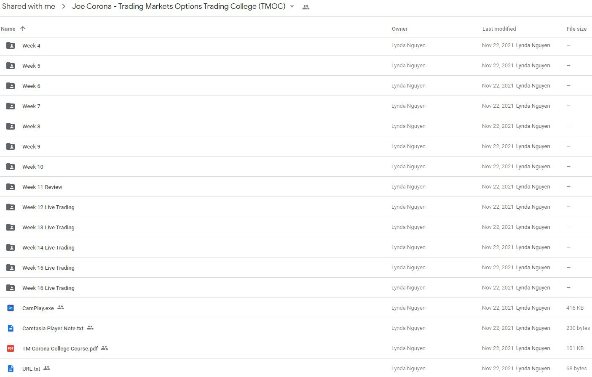
Task: Click the Week 14 Live Trading folder icon
Action: [x=11, y=247]
